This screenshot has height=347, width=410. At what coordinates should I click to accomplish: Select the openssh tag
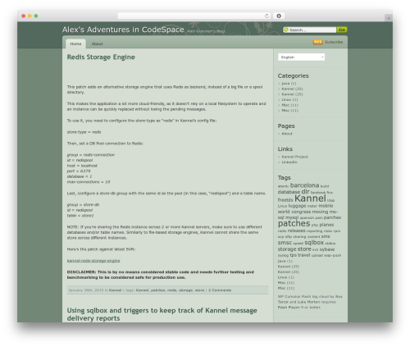(x=307, y=218)
